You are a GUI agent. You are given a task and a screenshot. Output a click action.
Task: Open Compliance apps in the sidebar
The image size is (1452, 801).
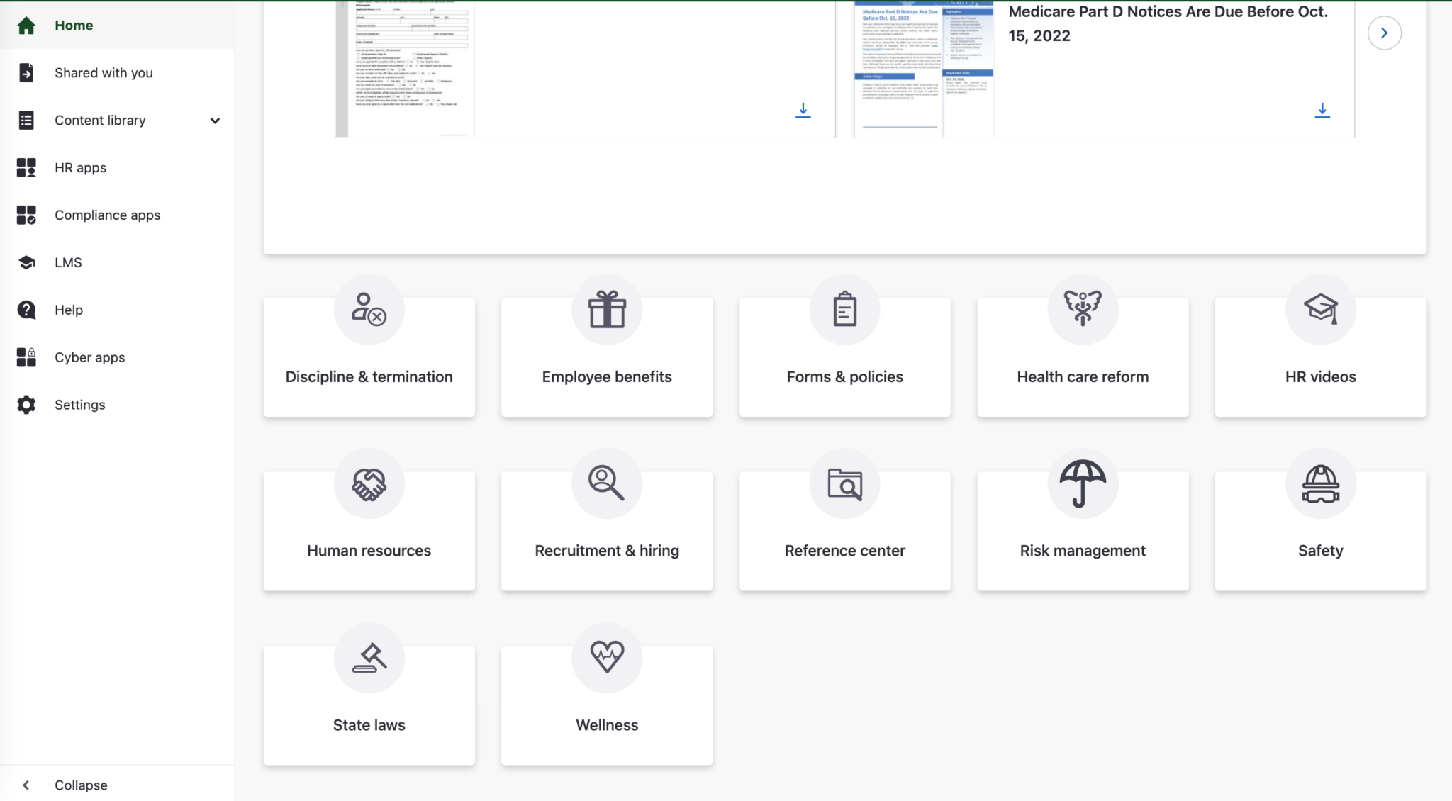click(107, 215)
